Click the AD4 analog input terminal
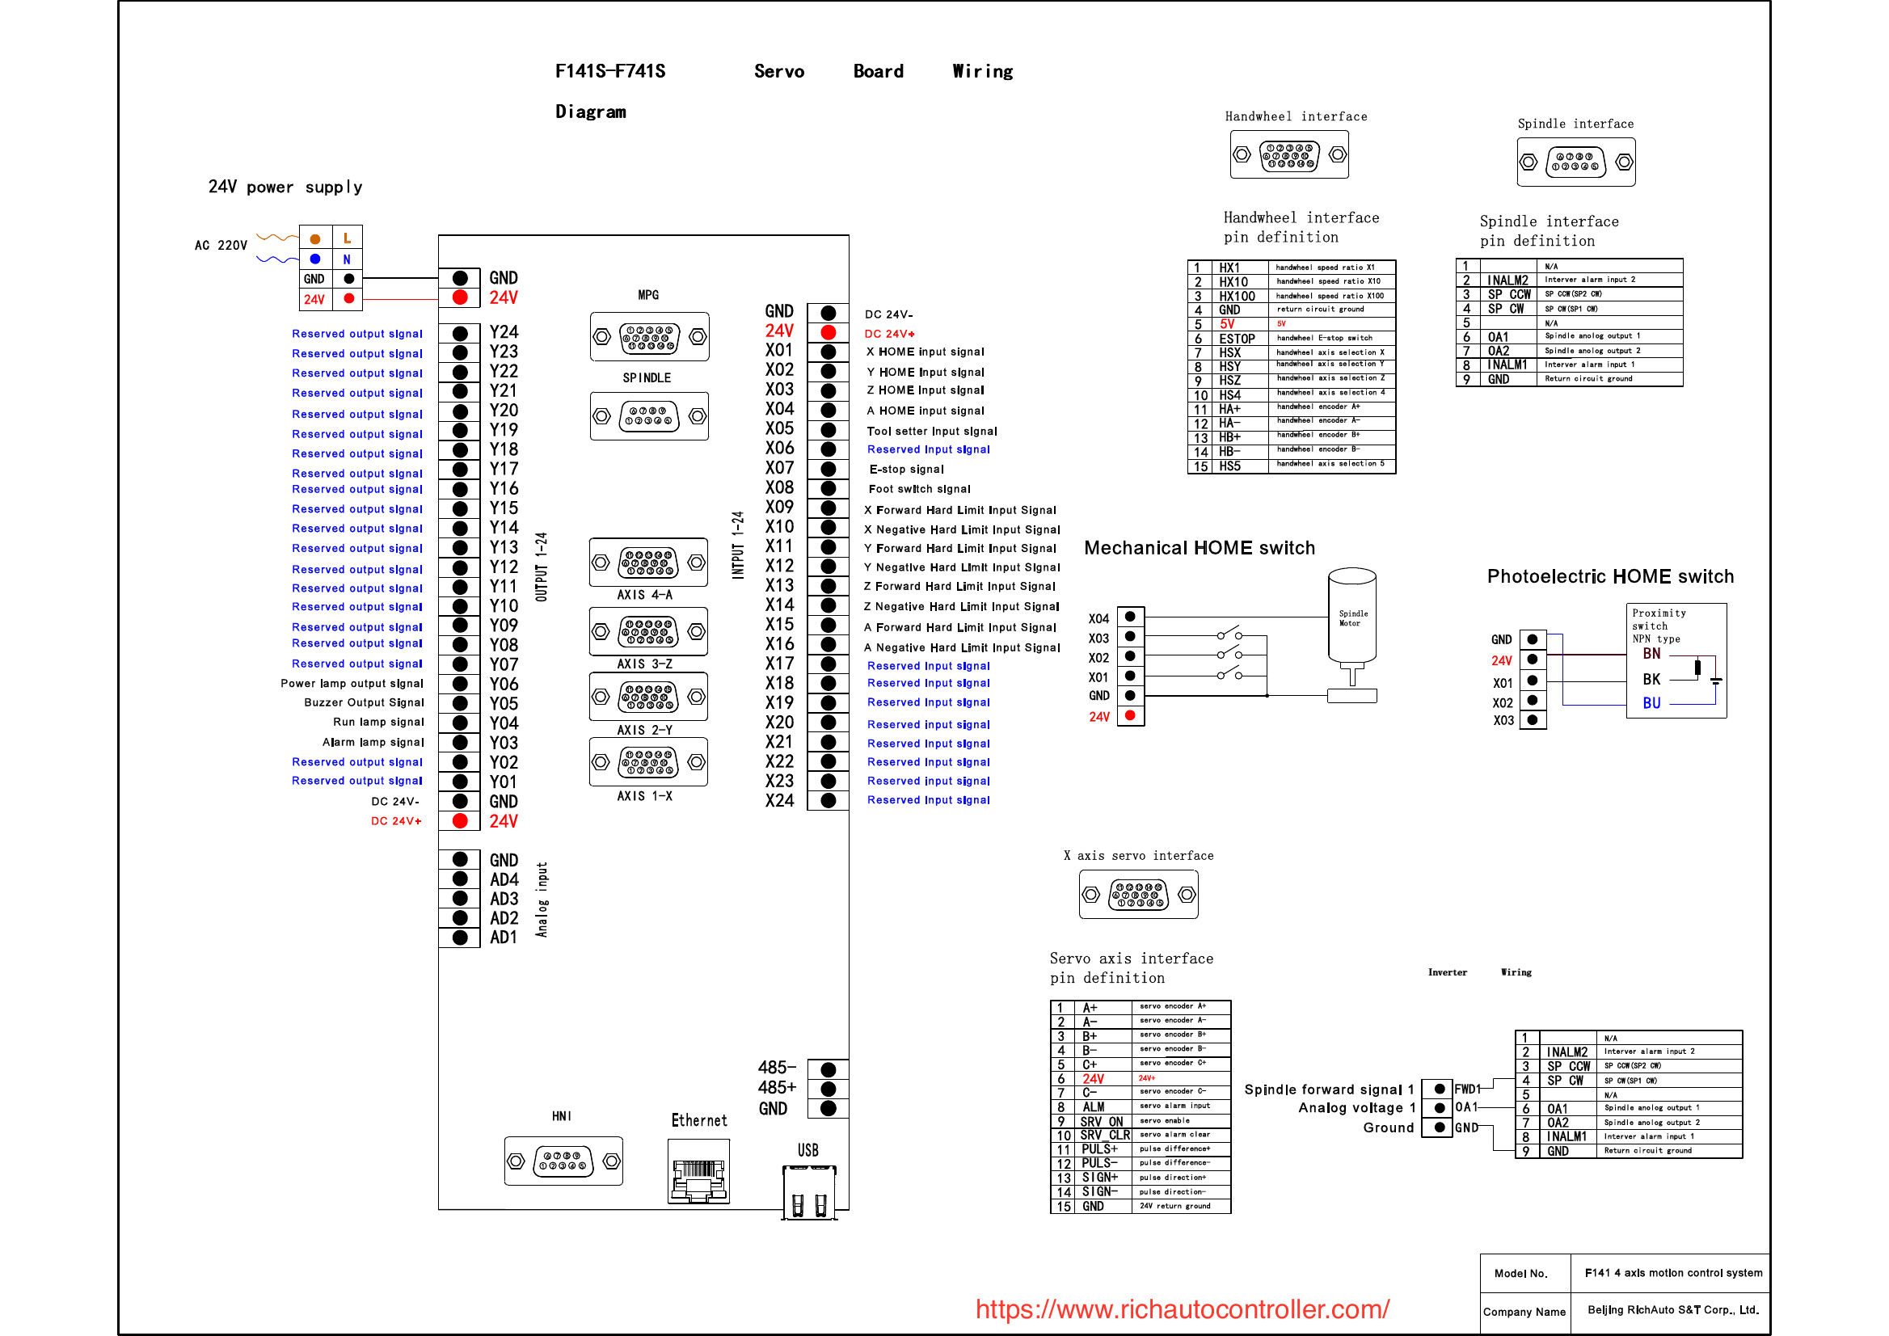 tap(460, 879)
